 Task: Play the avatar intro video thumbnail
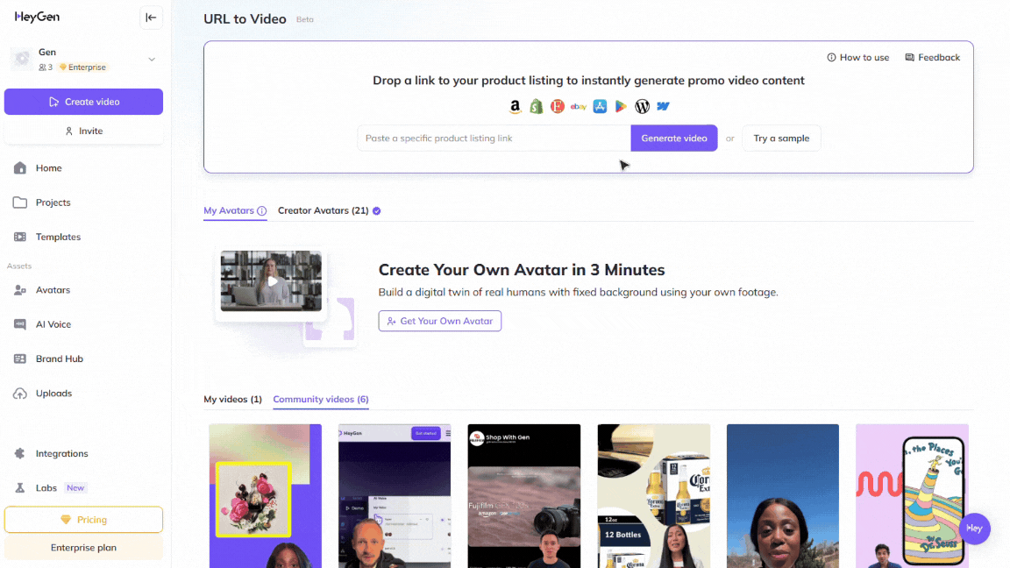(x=272, y=281)
